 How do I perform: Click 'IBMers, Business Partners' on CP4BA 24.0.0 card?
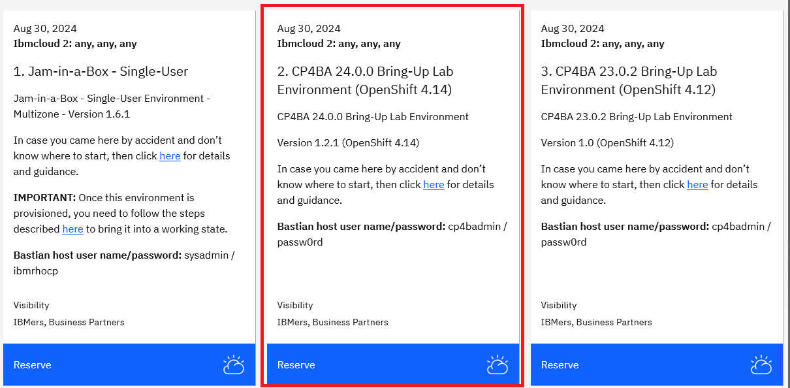[332, 322]
